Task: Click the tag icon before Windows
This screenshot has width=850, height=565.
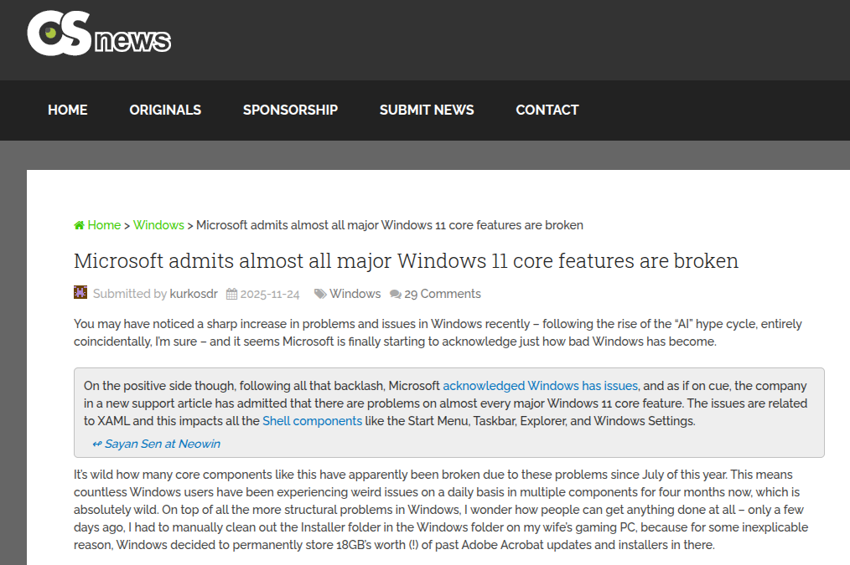Action: click(320, 294)
